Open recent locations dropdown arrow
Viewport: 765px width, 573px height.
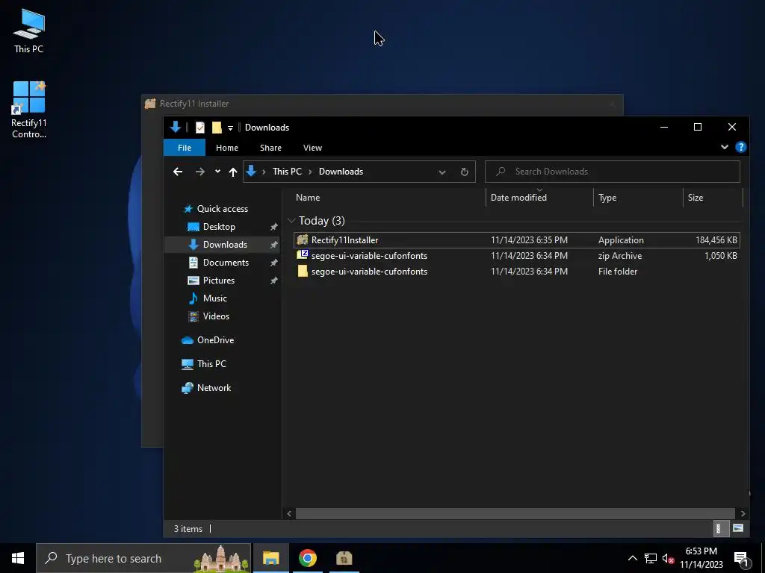217,172
